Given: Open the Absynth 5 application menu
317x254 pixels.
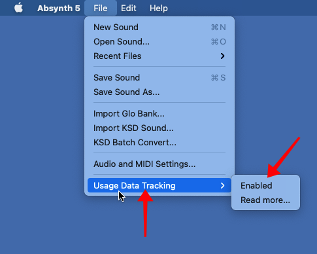Looking at the screenshot, I should tap(59, 9).
